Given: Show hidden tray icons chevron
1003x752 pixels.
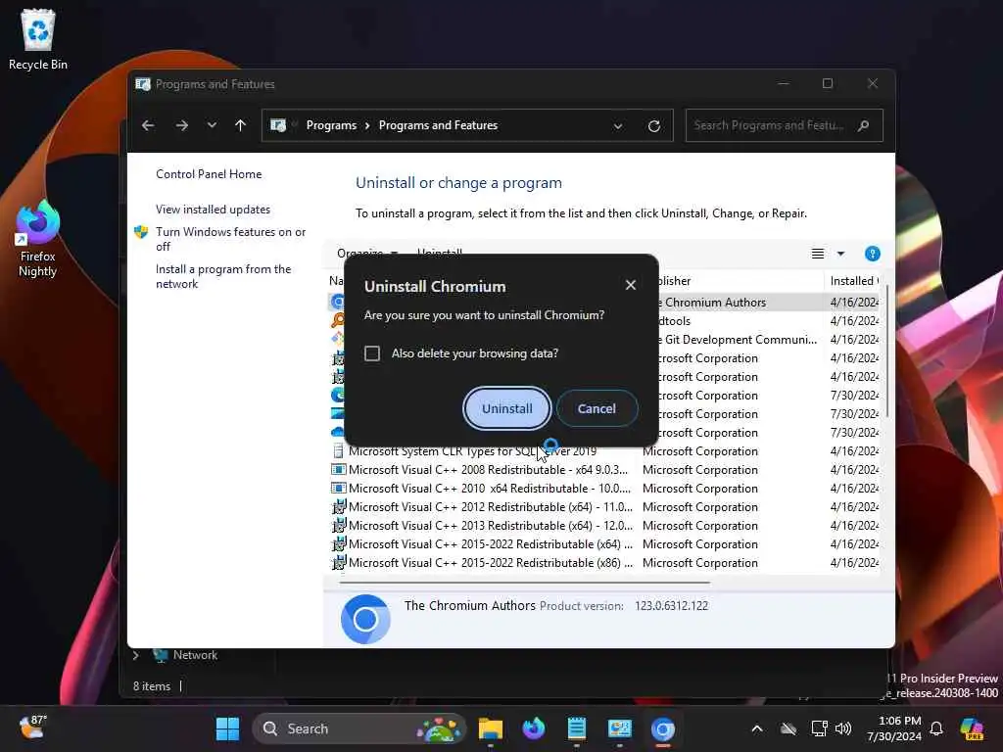Looking at the screenshot, I should pyautogui.click(x=757, y=728).
